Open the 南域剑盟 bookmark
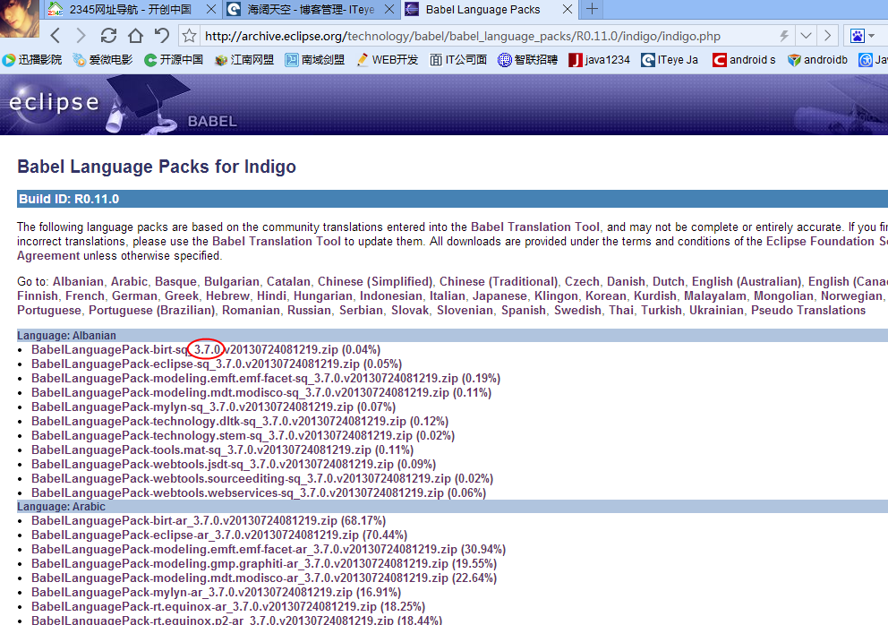This screenshot has width=888, height=625. [x=315, y=59]
